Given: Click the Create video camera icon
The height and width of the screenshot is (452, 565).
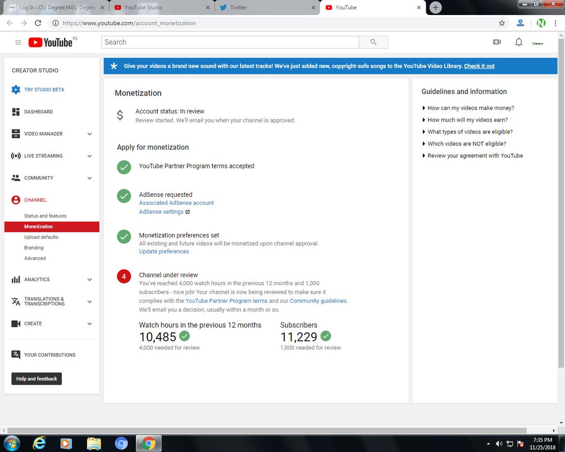Looking at the screenshot, I should click(16, 324).
